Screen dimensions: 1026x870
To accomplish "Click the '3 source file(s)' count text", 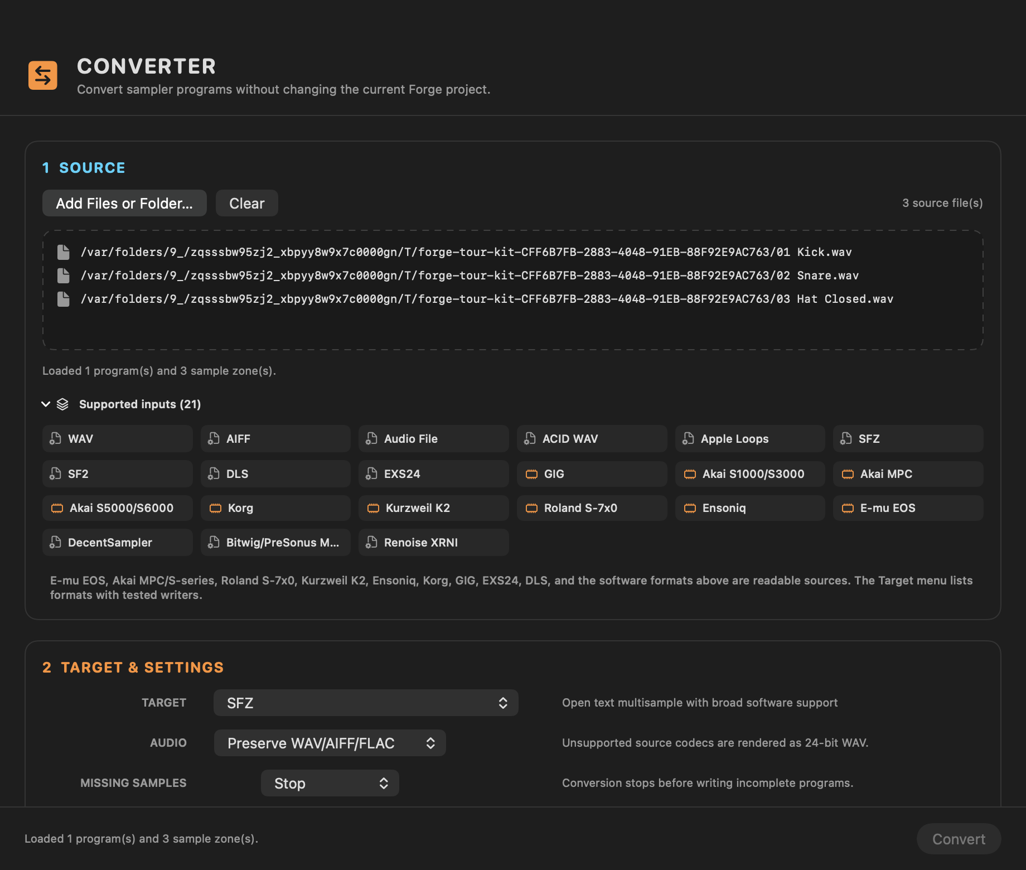I will (x=942, y=203).
